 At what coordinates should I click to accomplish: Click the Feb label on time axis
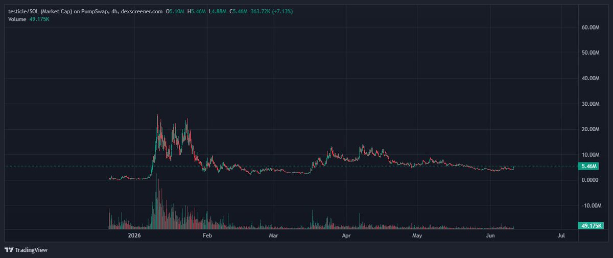point(207,236)
